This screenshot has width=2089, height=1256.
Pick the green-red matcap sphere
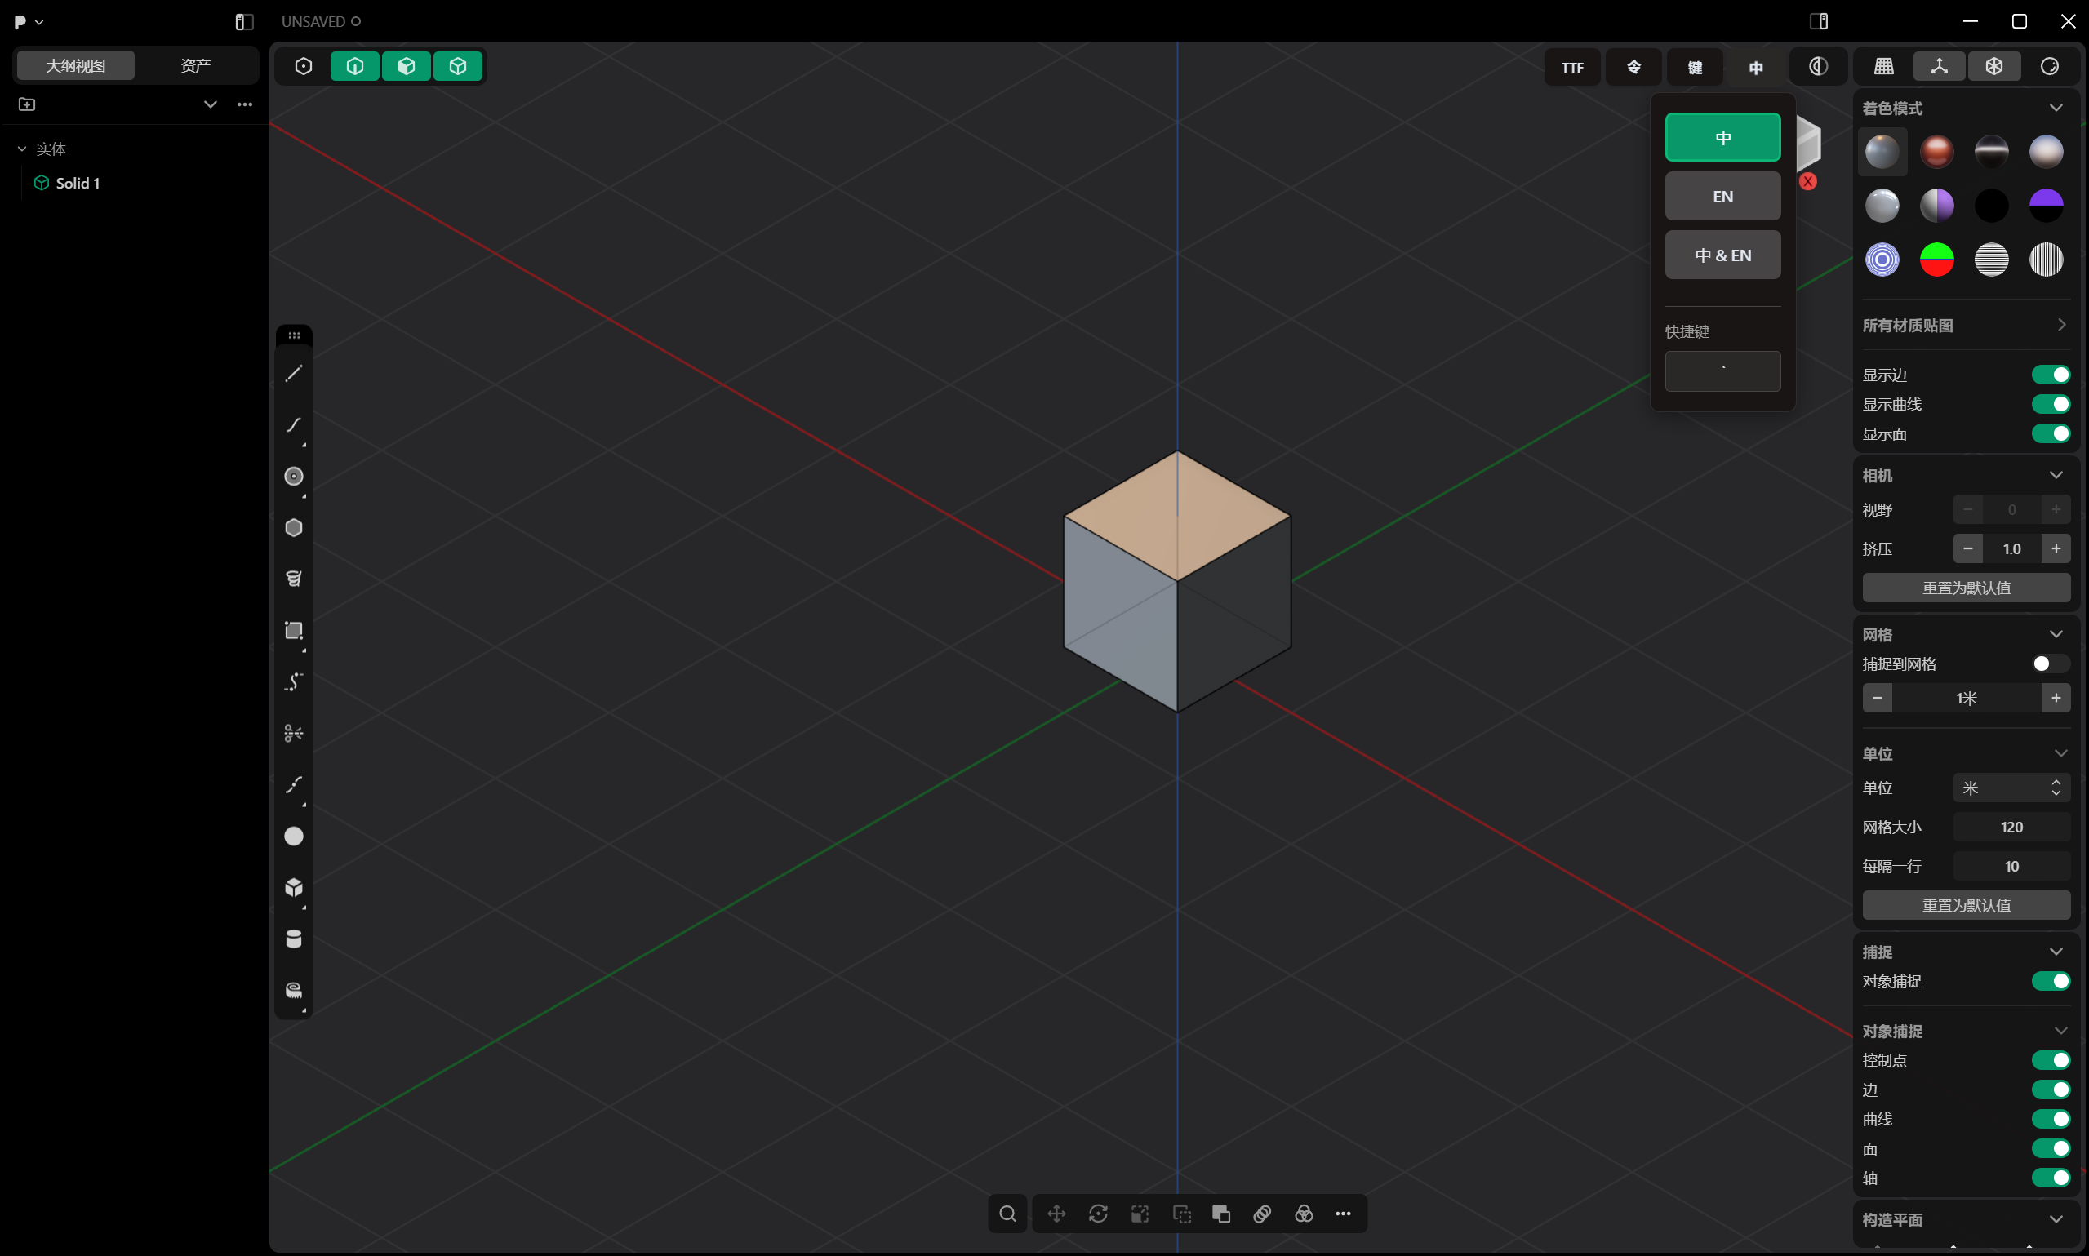1936,259
